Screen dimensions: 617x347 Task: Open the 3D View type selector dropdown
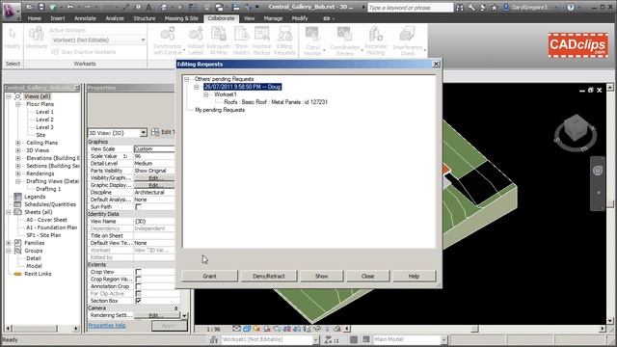[x=144, y=133]
